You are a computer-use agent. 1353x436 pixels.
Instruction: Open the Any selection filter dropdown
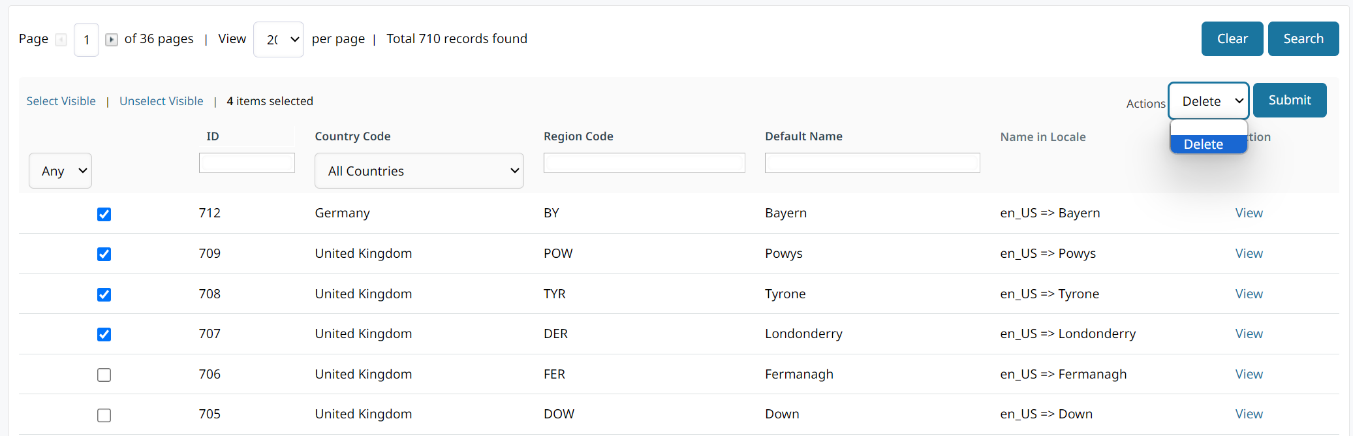(60, 171)
